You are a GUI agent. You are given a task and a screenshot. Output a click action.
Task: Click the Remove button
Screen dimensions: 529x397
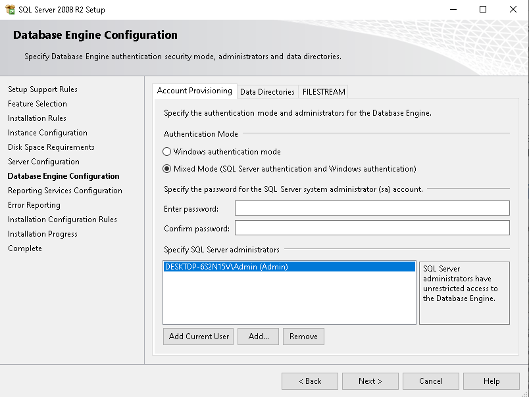pyautogui.click(x=303, y=337)
